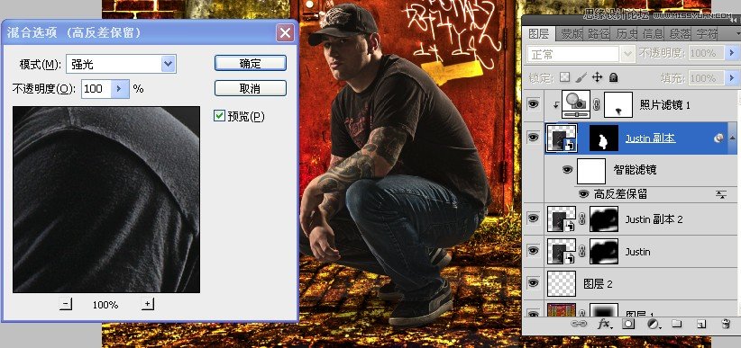This screenshot has width=741, height=348.
Task: Select 图层 2 layer thumbnail
Action: pyautogui.click(x=562, y=284)
